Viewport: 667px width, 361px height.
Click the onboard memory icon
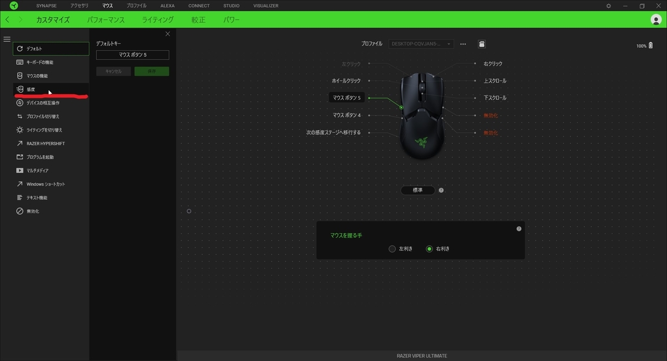(482, 44)
